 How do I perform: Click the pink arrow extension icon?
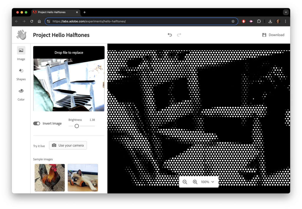click(x=251, y=21)
